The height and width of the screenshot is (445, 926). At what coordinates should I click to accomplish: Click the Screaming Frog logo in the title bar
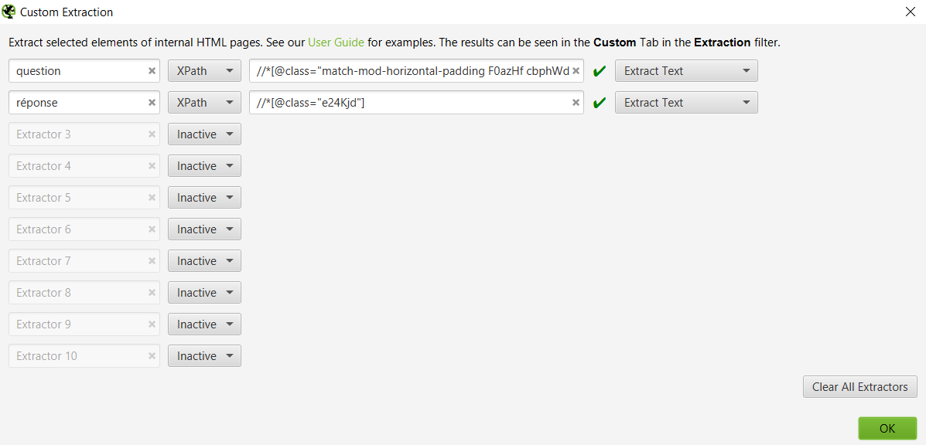(9, 12)
